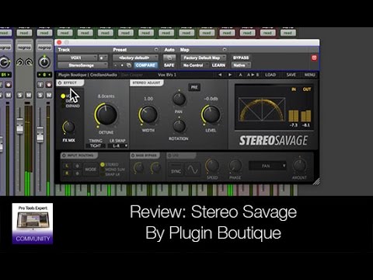Screen dimensions: 373x280
Task: Select the Stereo input mode radio button
Action: tap(103, 164)
